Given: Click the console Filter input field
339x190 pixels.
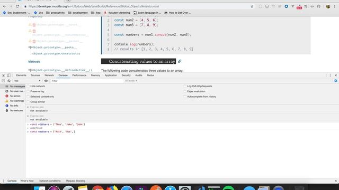Looking at the screenshot, I should (x=86, y=81).
